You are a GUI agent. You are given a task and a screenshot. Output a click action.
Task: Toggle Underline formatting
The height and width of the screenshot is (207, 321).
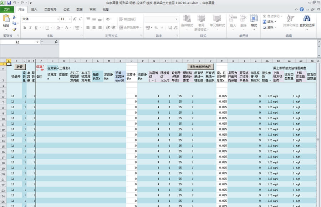point(36,28)
